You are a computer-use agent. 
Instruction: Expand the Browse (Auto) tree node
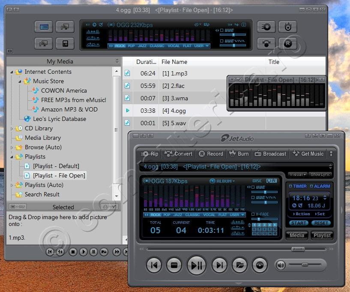coord(12,148)
